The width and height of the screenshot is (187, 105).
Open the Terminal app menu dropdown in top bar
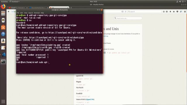click(x=14, y=1)
